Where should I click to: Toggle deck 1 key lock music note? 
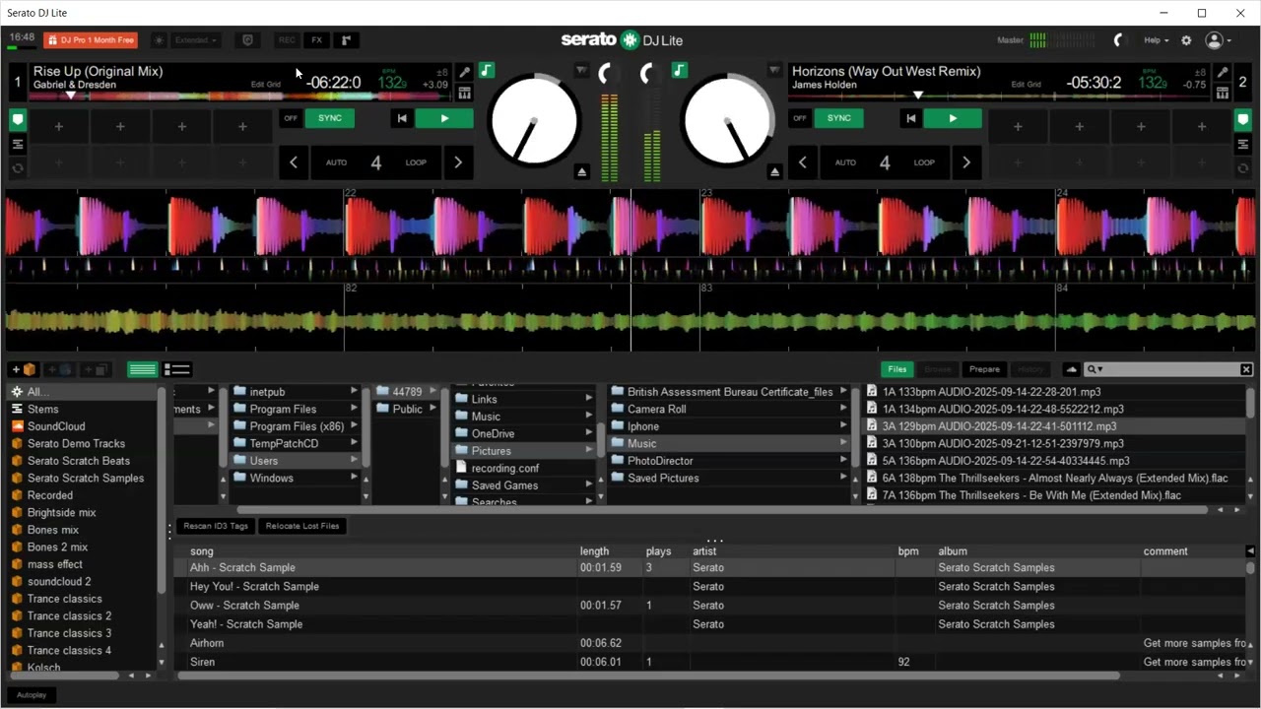click(486, 71)
